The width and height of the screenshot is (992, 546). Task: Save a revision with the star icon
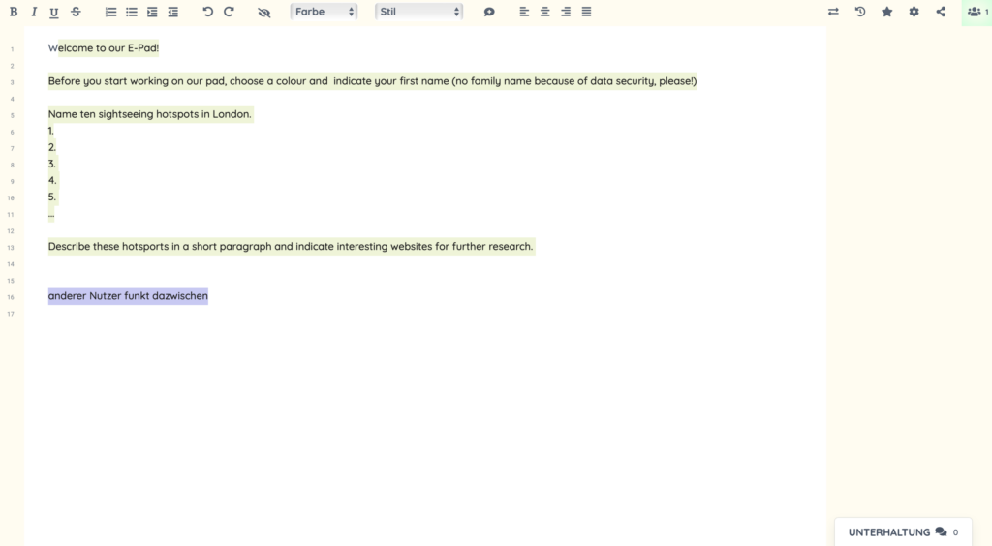887,12
